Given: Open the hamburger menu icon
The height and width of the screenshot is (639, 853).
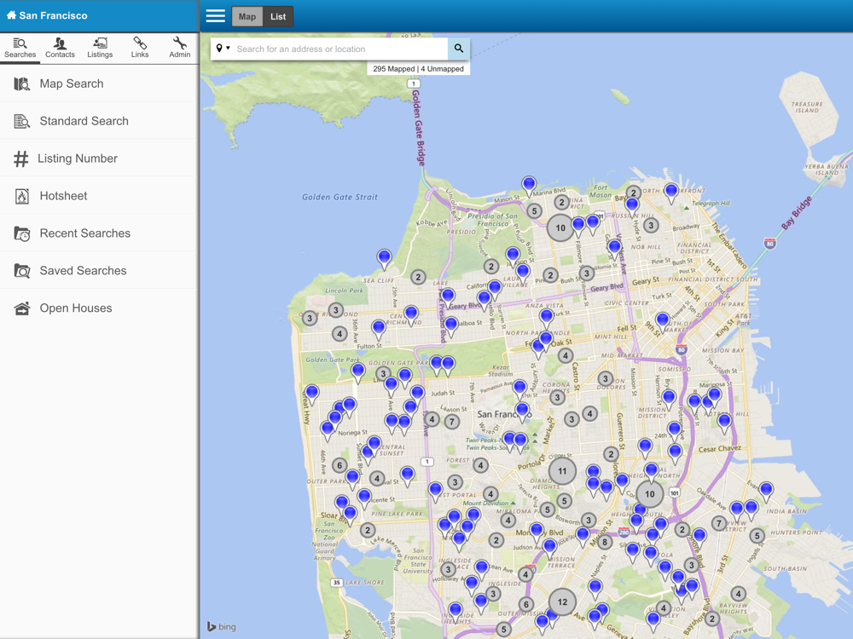Looking at the screenshot, I should 215,16.
